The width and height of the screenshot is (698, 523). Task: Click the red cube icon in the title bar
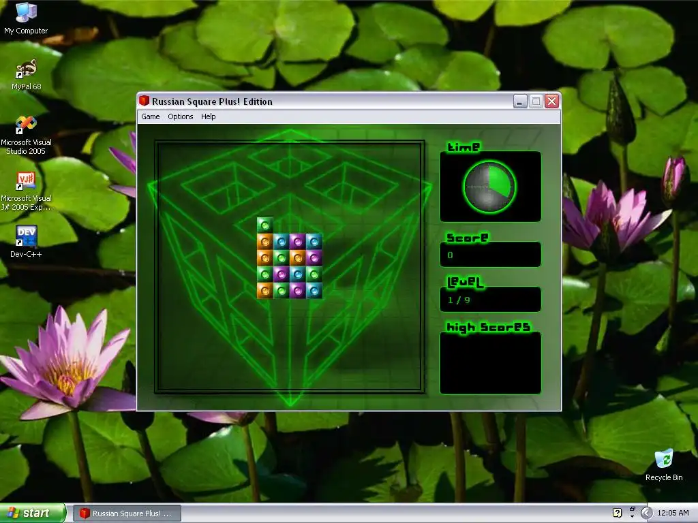click(x=144, y=101)
